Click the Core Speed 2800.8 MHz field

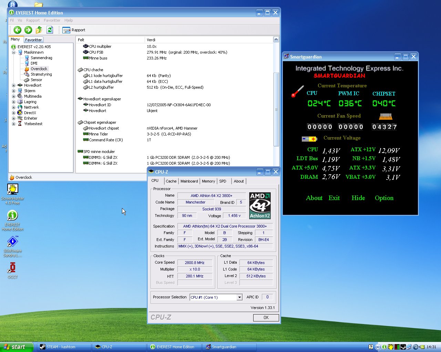coord(195,263)
